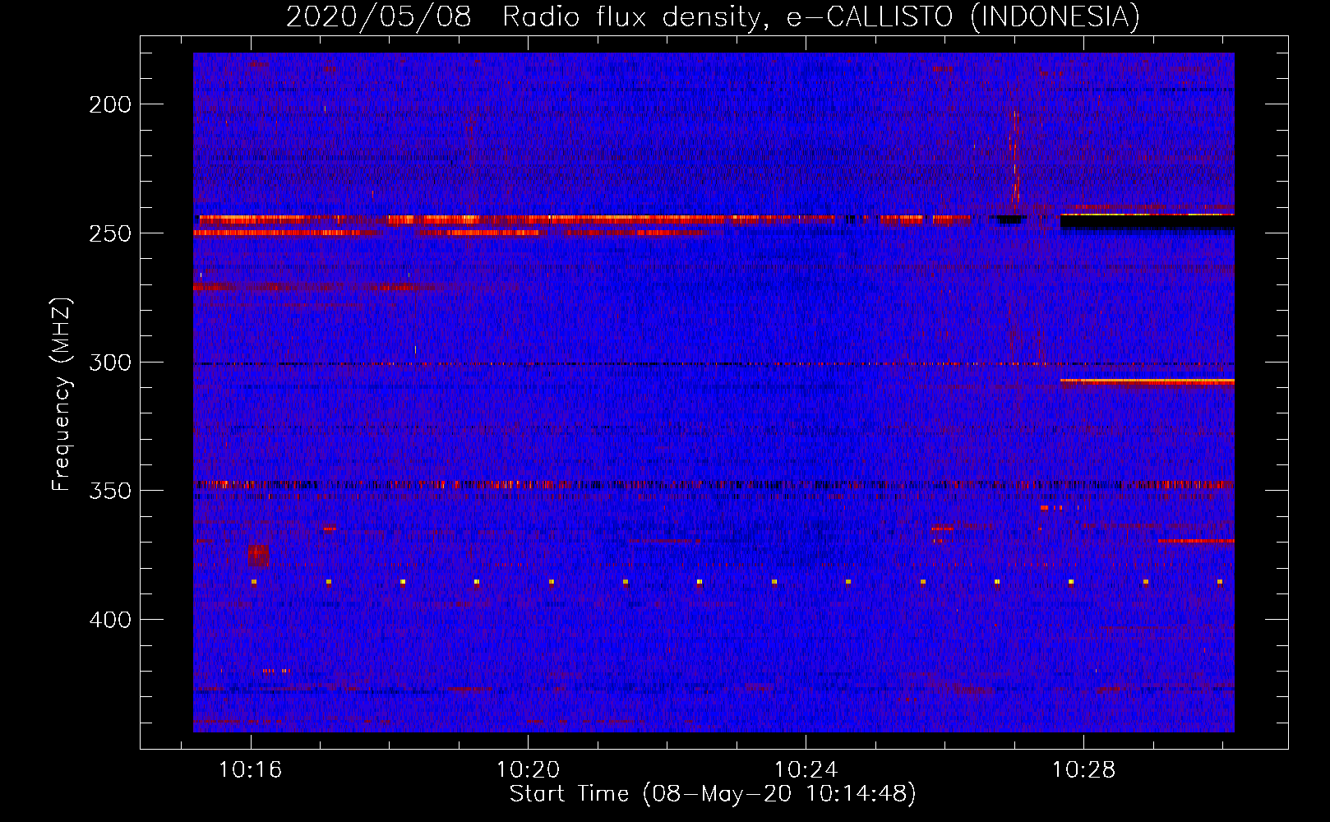Click the 300 frequency tick label
The image size is (1330, 822).
pos(110,363)
